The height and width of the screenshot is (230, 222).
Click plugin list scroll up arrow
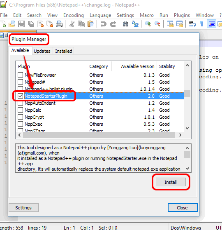(x=187, y=65)
